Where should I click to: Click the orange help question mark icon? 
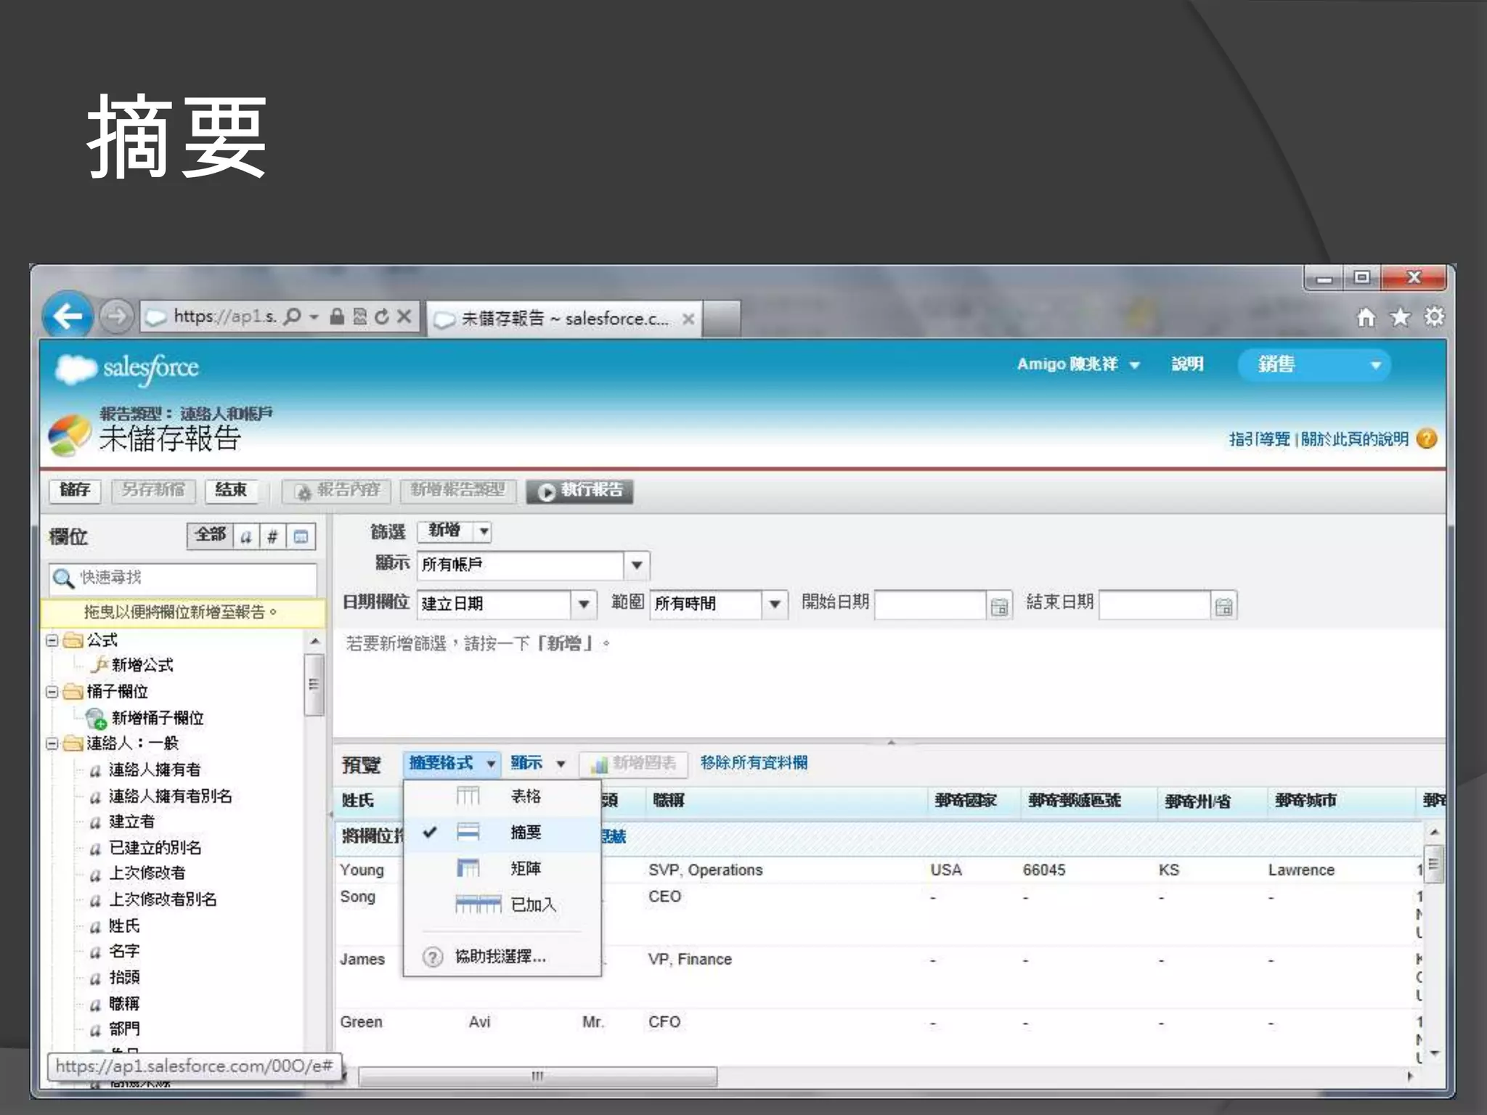pyautogui.click(x=1427, y=438)
